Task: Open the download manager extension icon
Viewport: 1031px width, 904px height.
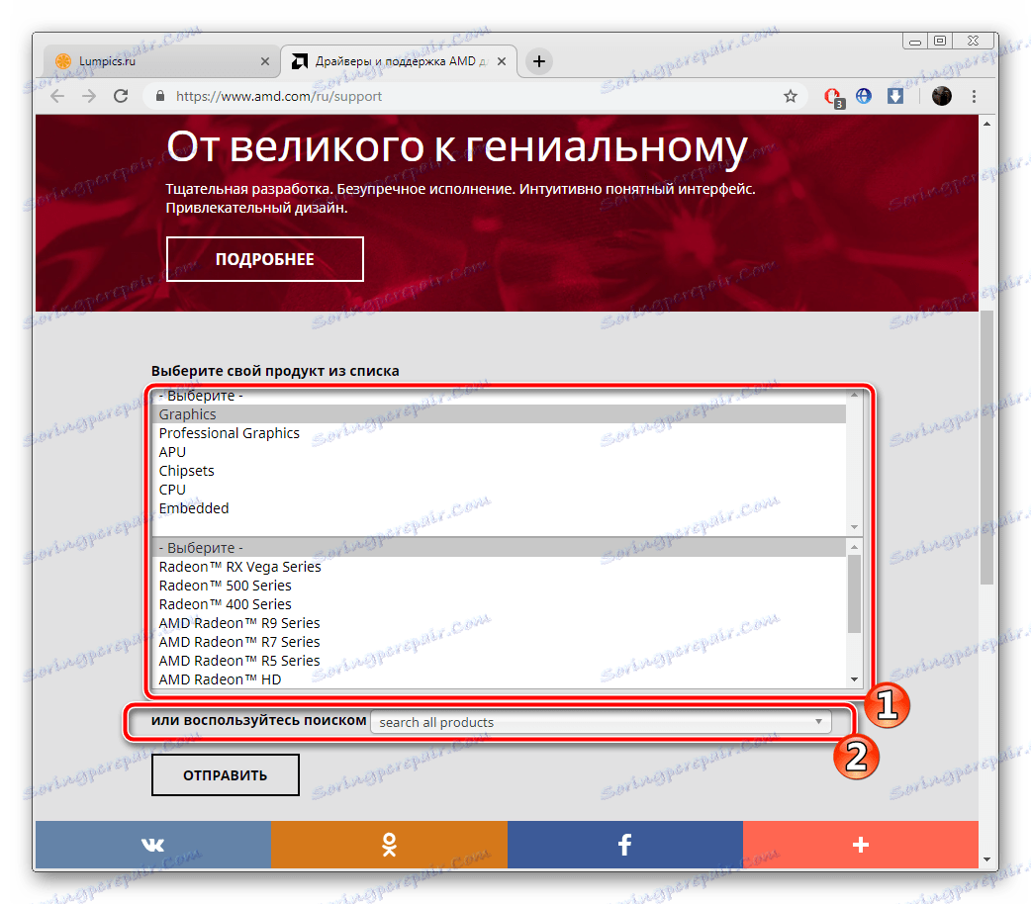Action: (894, 96)
